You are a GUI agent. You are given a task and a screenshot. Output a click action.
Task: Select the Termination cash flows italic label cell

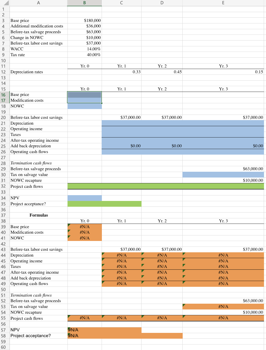coord(38,163)
